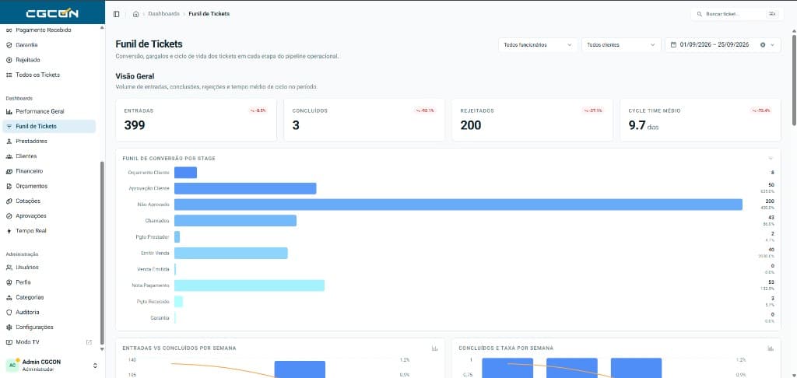Clear the date range with the X icon
Viewport: 797px width, 378px height.
pos(763,44)
